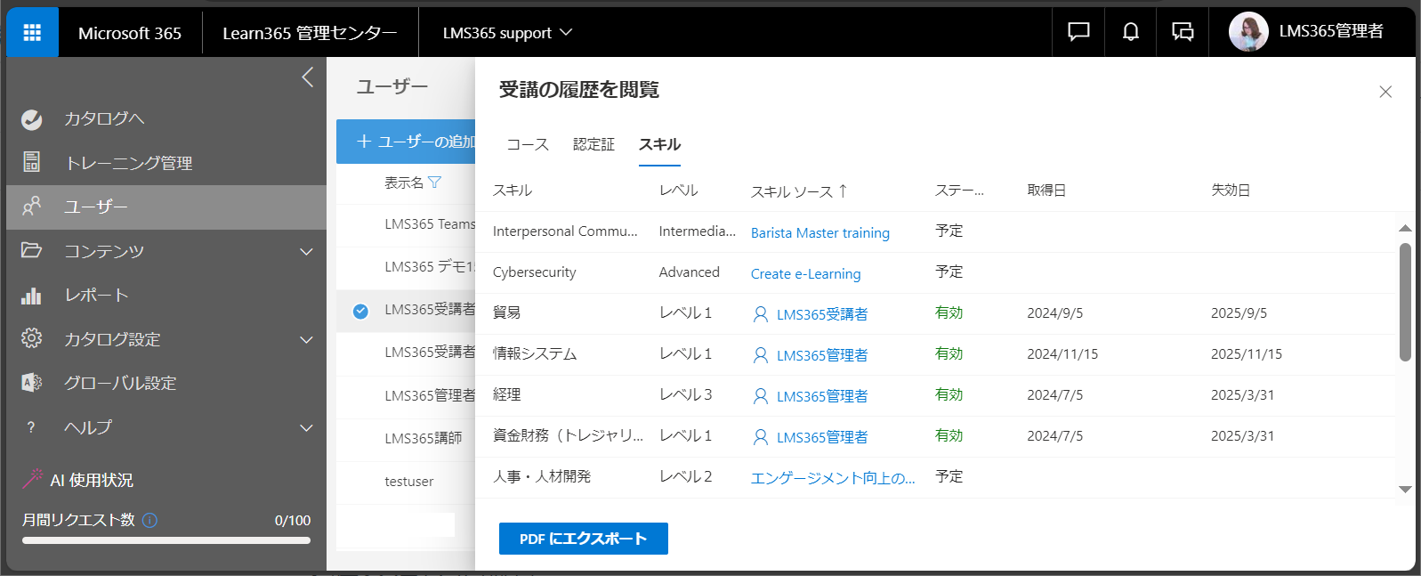
Task: Click the Learn365 管理センター header link
Action: [310, 33]
